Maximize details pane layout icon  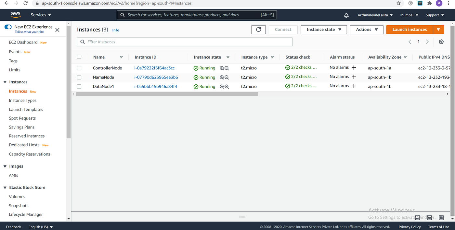click(x=441, y=218)
